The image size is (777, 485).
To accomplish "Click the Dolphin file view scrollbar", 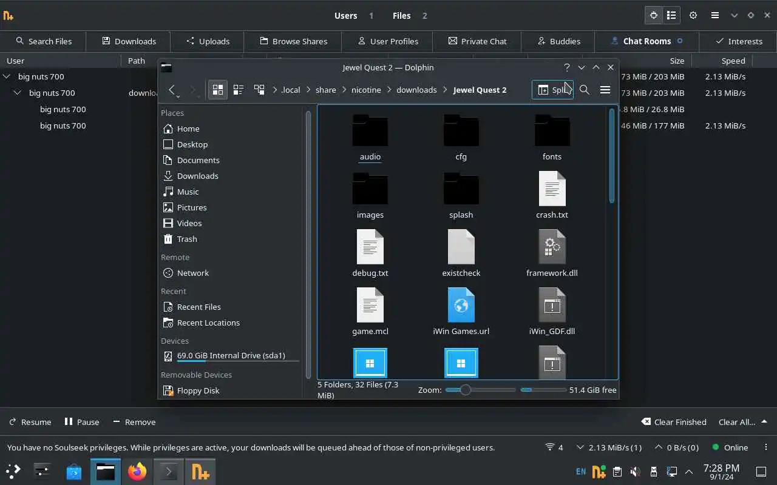I will point(612,156).
